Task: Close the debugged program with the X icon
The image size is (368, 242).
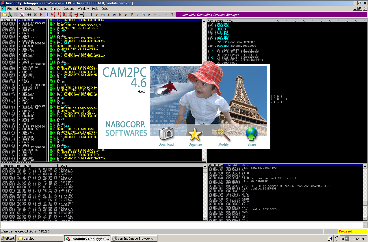Action: point(35,14)
